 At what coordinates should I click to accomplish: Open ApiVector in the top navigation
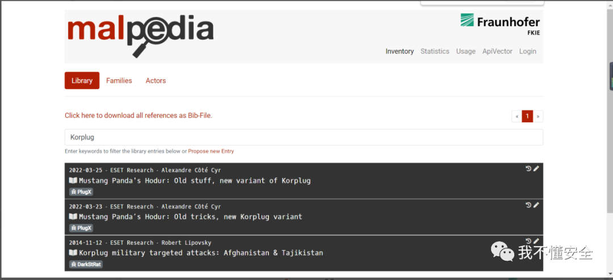point(497,51)
